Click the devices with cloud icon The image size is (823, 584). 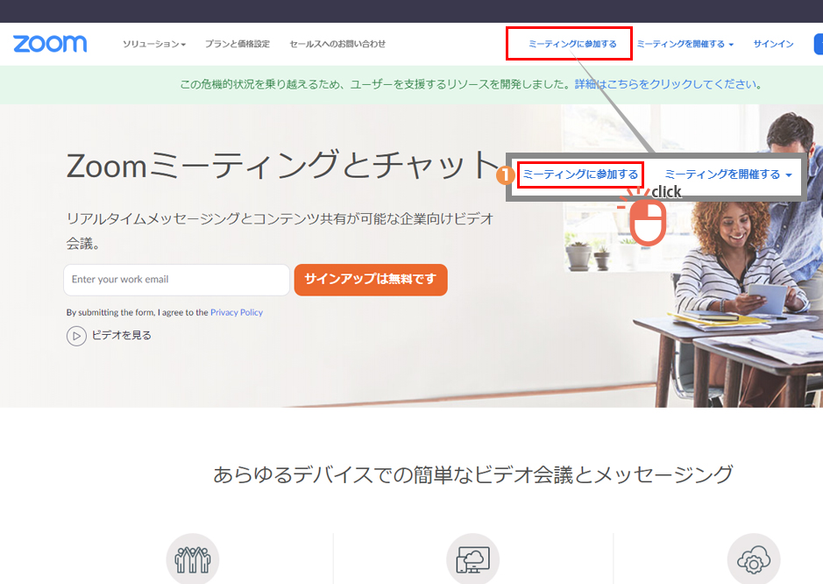click(473, 559)
